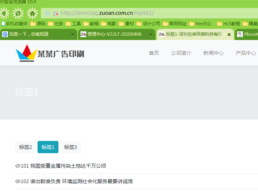Screen dimensions: 258x195
Task: Open 新闻中心 in the site navigation
Action: (x=213, y=53)
